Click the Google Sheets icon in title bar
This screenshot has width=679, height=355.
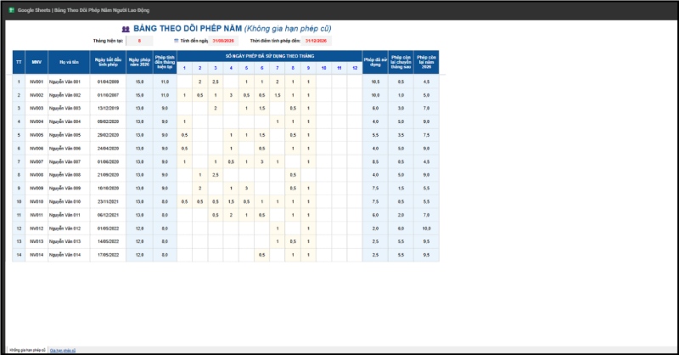(12, 10)
